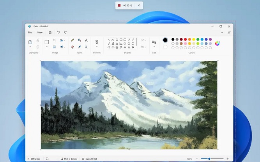Choose the Oval shape
Viewport: 260px width, 162px height.
pyautogui.click(x=117, y=40)
